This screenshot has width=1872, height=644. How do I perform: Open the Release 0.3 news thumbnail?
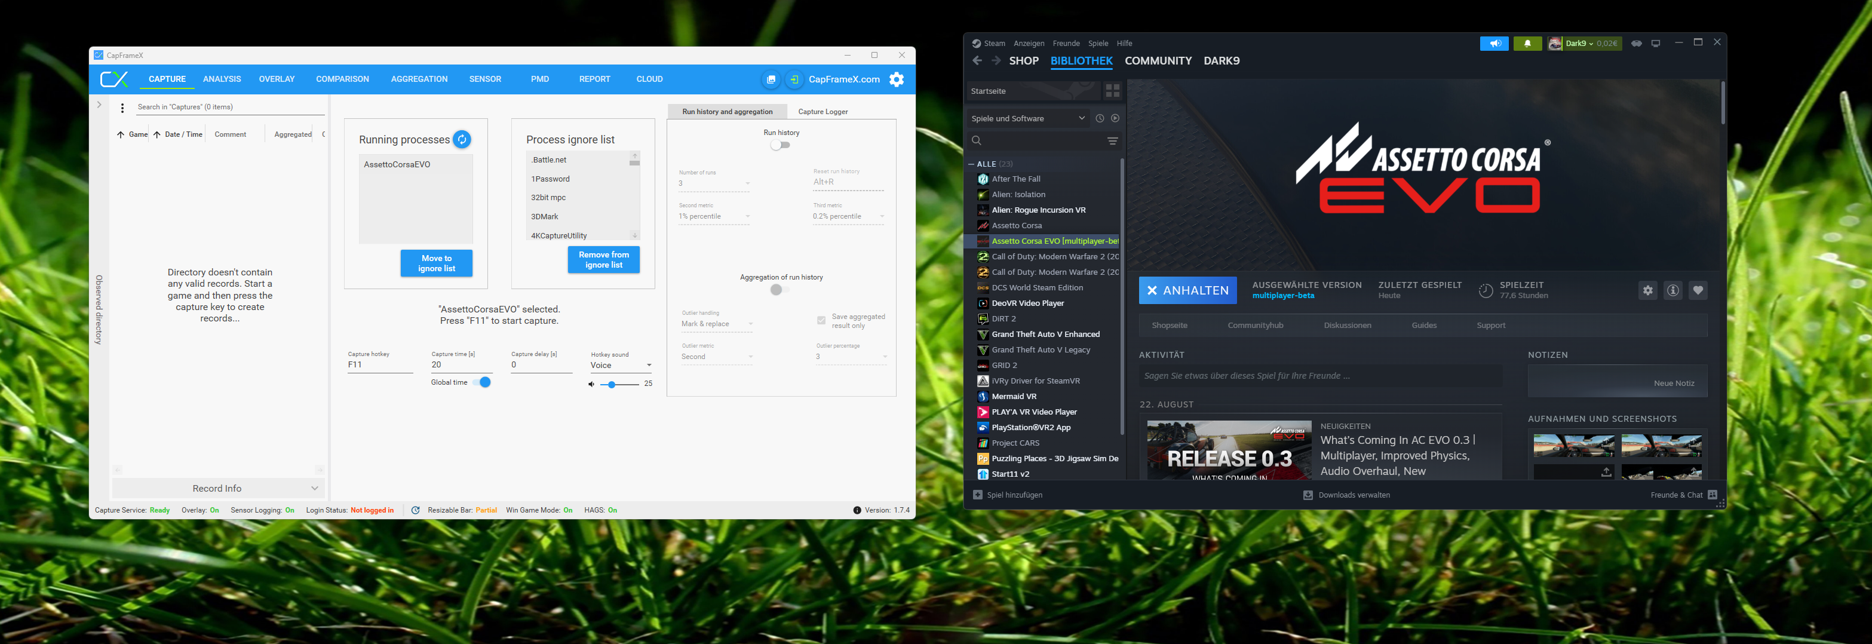coord(1229,450)
